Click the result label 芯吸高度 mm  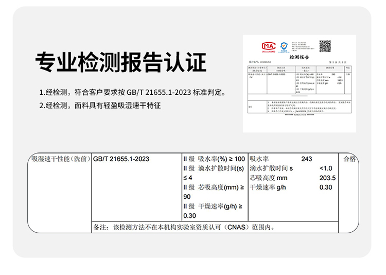(x=269, y=178)
